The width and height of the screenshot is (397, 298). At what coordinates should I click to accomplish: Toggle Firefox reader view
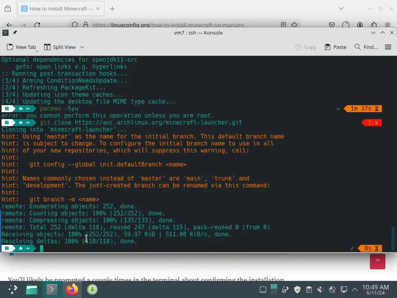[283, 25]
